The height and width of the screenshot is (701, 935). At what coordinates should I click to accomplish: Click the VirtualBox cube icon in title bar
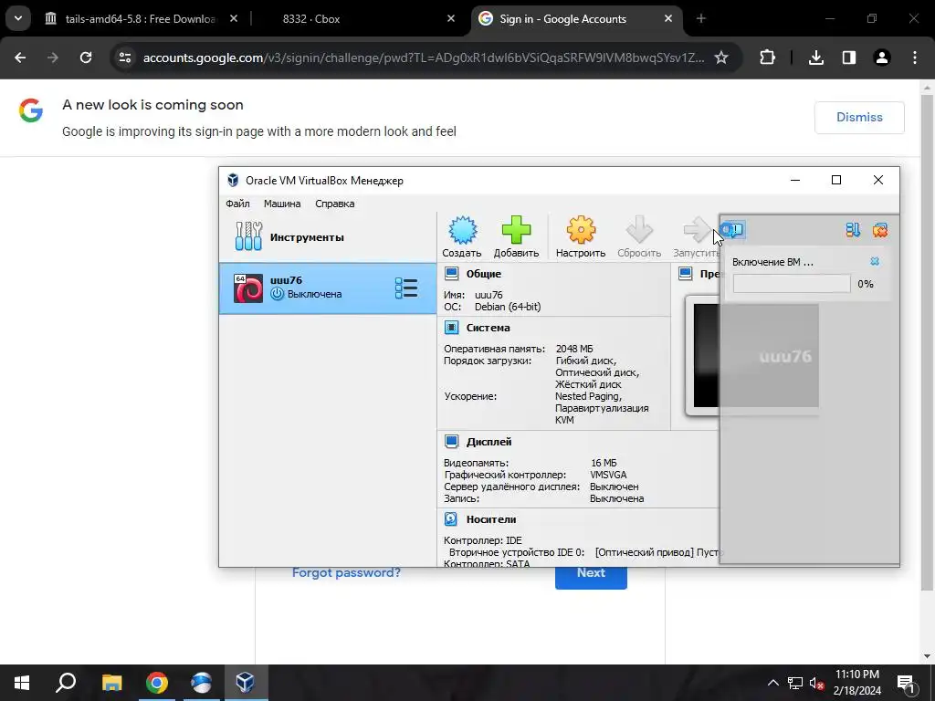[233, 180]
